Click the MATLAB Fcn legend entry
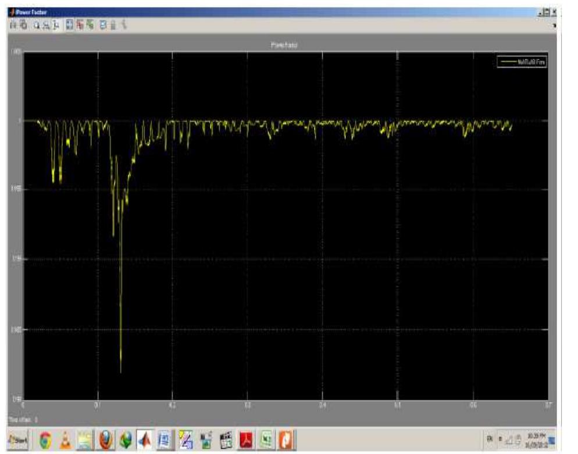Screen dimensions: 578x454 click(x=522, y=62)
